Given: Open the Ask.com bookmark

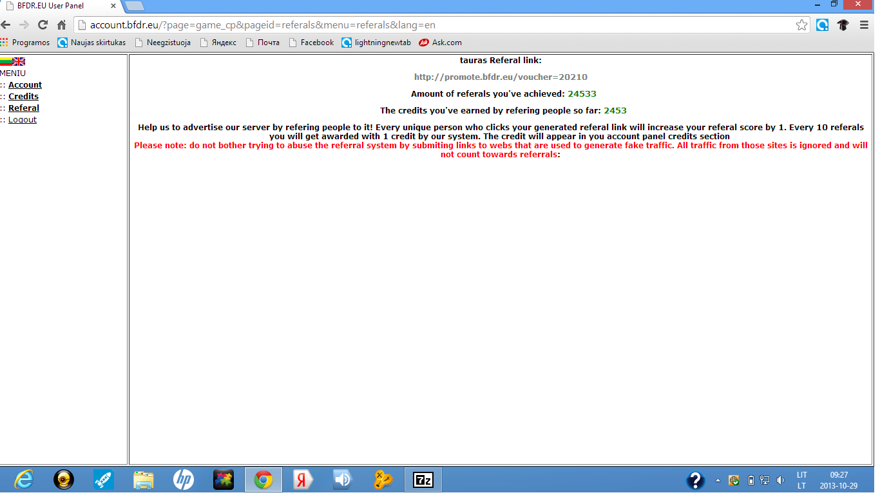Looking at the screenshot, I should click(441, 43).
